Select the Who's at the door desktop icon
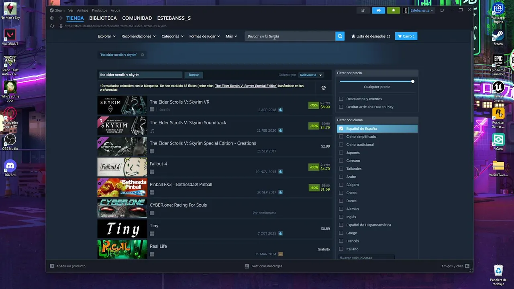 pyautogui.click(x=10, y=91)
